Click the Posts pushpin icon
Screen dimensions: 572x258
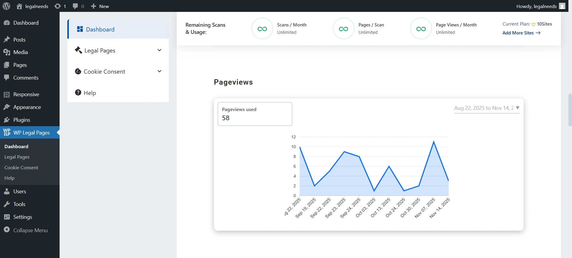(x=7, y=39)
